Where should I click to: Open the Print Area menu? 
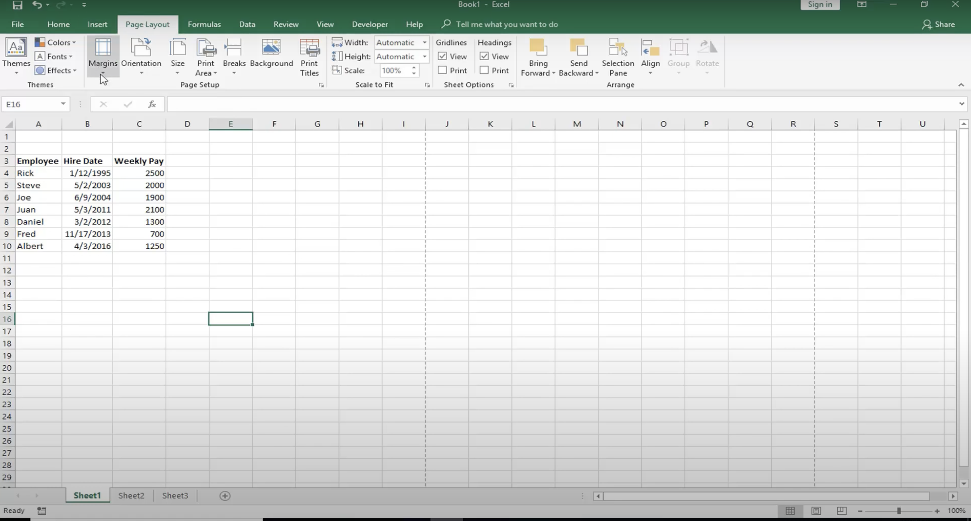tap(206, 57)
